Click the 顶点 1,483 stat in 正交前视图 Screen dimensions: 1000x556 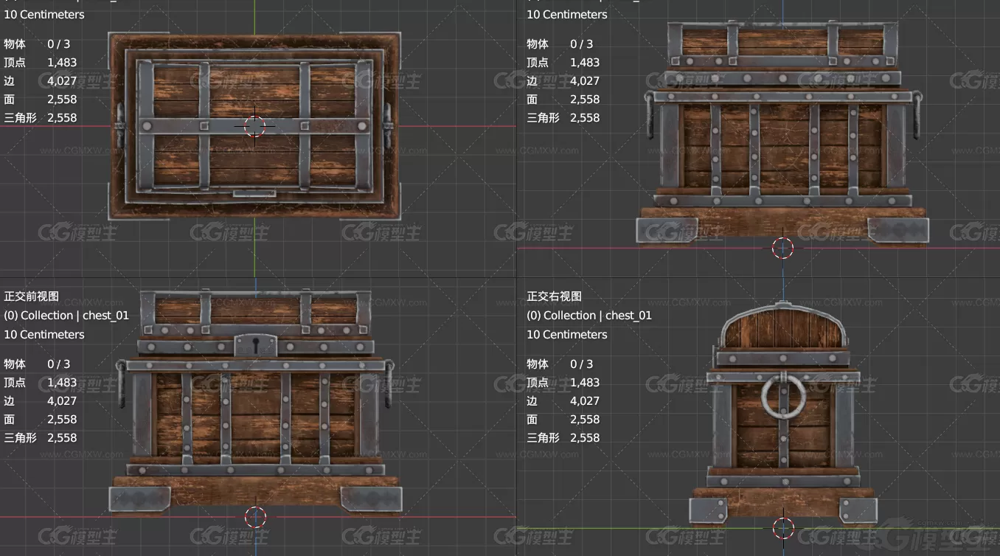click(40, 383)
